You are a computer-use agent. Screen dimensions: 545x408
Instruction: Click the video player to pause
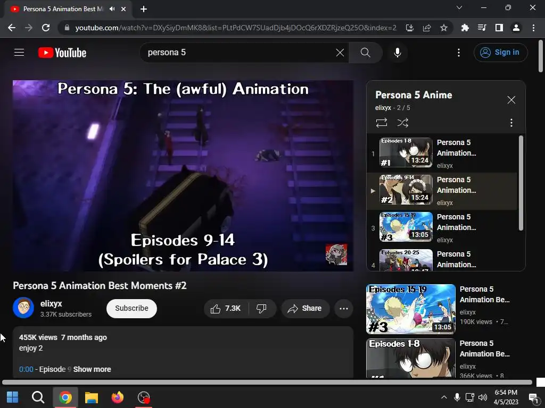coord(183,175)
